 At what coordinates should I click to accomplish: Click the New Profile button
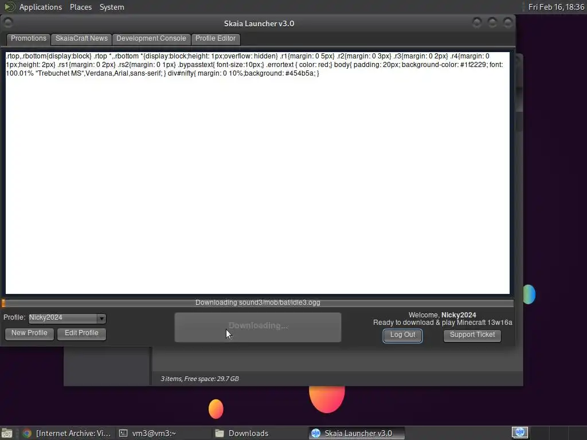(29, 333)
